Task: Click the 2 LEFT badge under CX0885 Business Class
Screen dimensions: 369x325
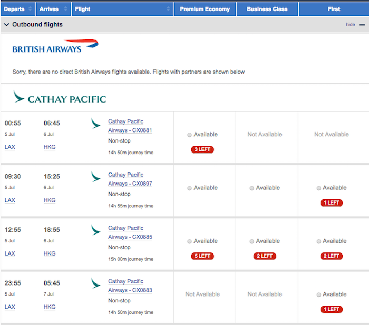Action: coord(265,256)
